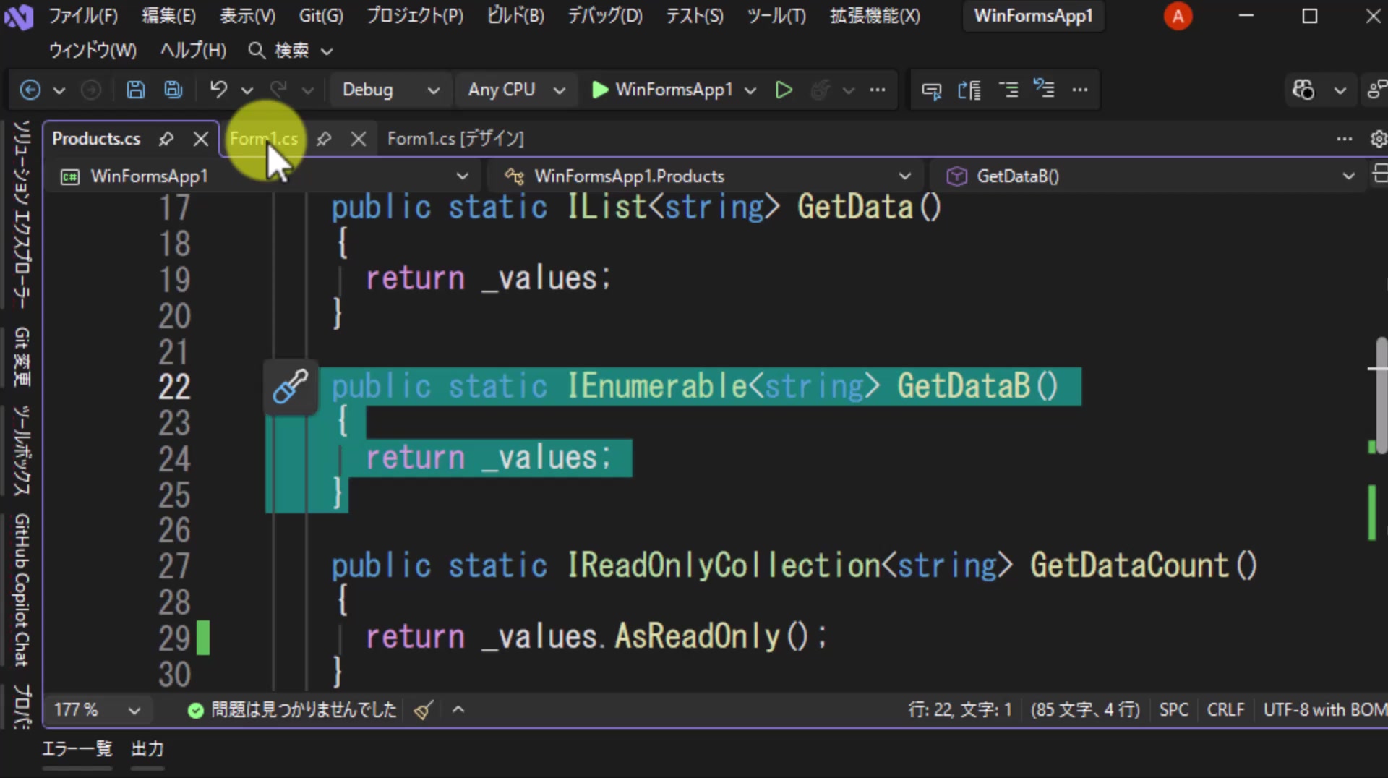
Task: Open the ファイル(F) menu
Action: tap(83, 16)
